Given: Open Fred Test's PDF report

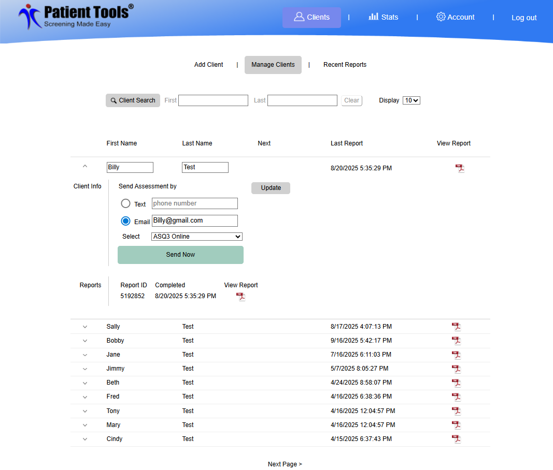Looking at the screenshot, I should click(x=456, y=396).
